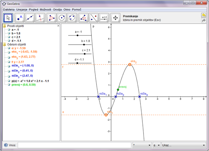Image resolution: width=209 pixels, height=151 pixels.
Task: Select the Perpendicular Line tool
Action: pyautogui.click(x=40, y=18)
